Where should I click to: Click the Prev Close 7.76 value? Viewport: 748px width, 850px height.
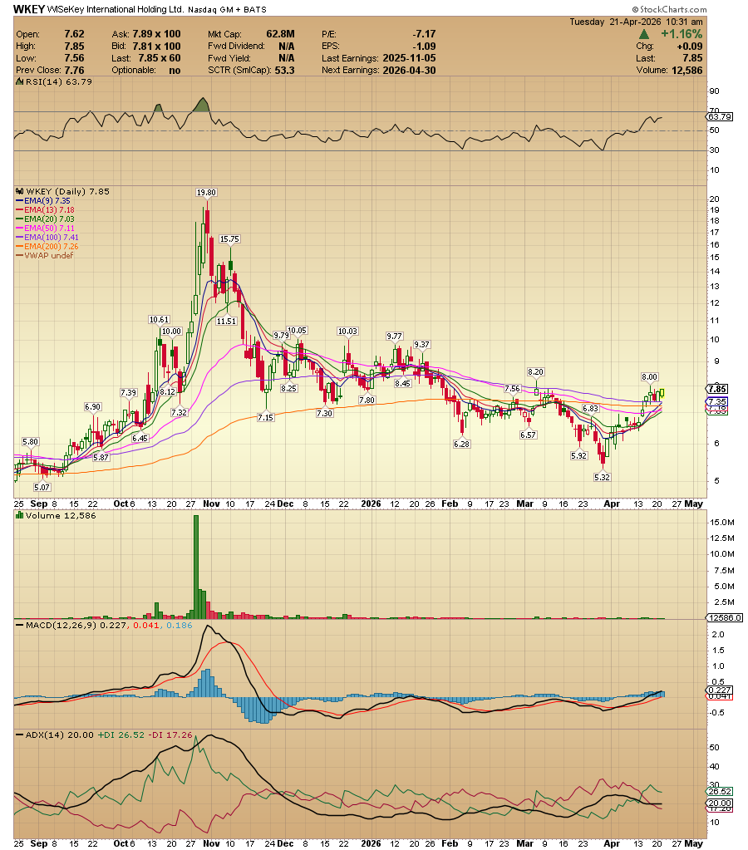point(74,70)
